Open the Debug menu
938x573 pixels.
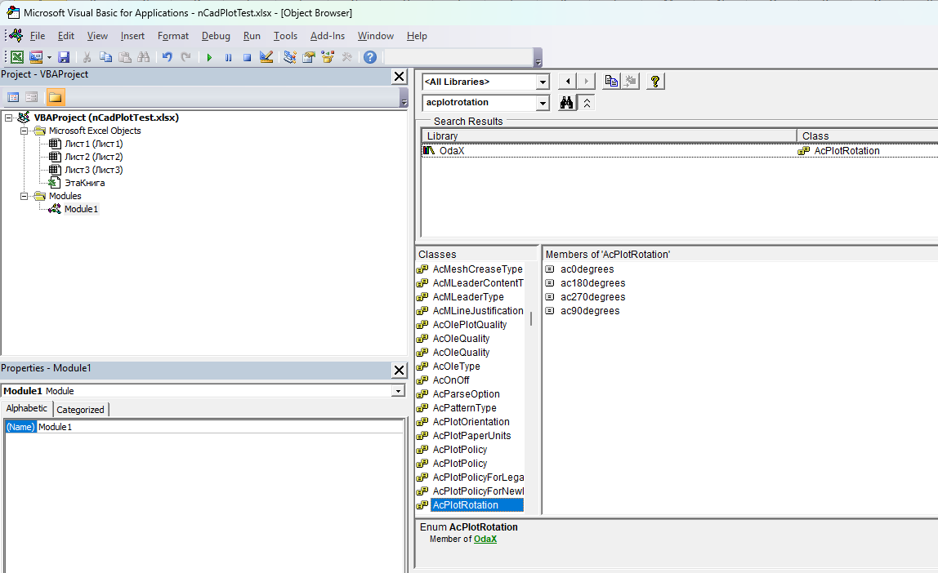[216, 36]
